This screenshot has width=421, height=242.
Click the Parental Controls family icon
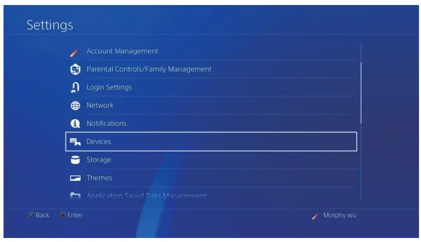(x=75, y=69)
